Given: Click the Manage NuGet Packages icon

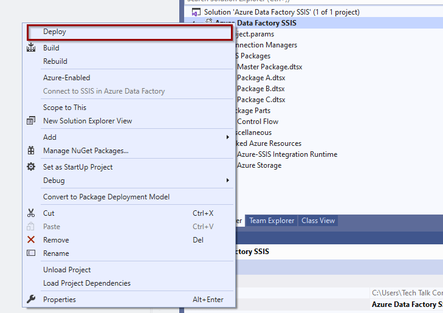Looking at the screenshot, I should point(31,151).
